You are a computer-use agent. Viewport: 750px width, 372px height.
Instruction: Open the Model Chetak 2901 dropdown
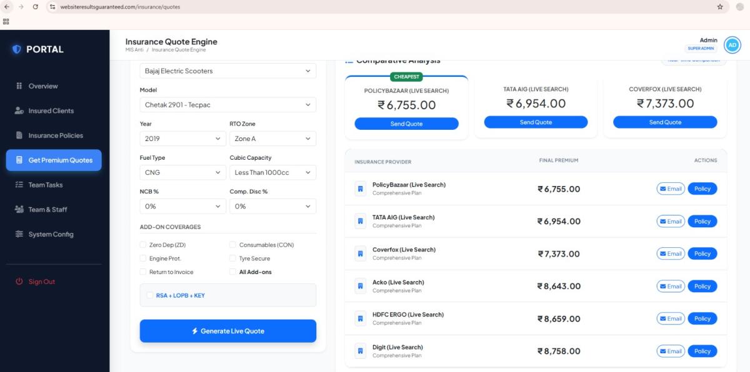(227, 105)
